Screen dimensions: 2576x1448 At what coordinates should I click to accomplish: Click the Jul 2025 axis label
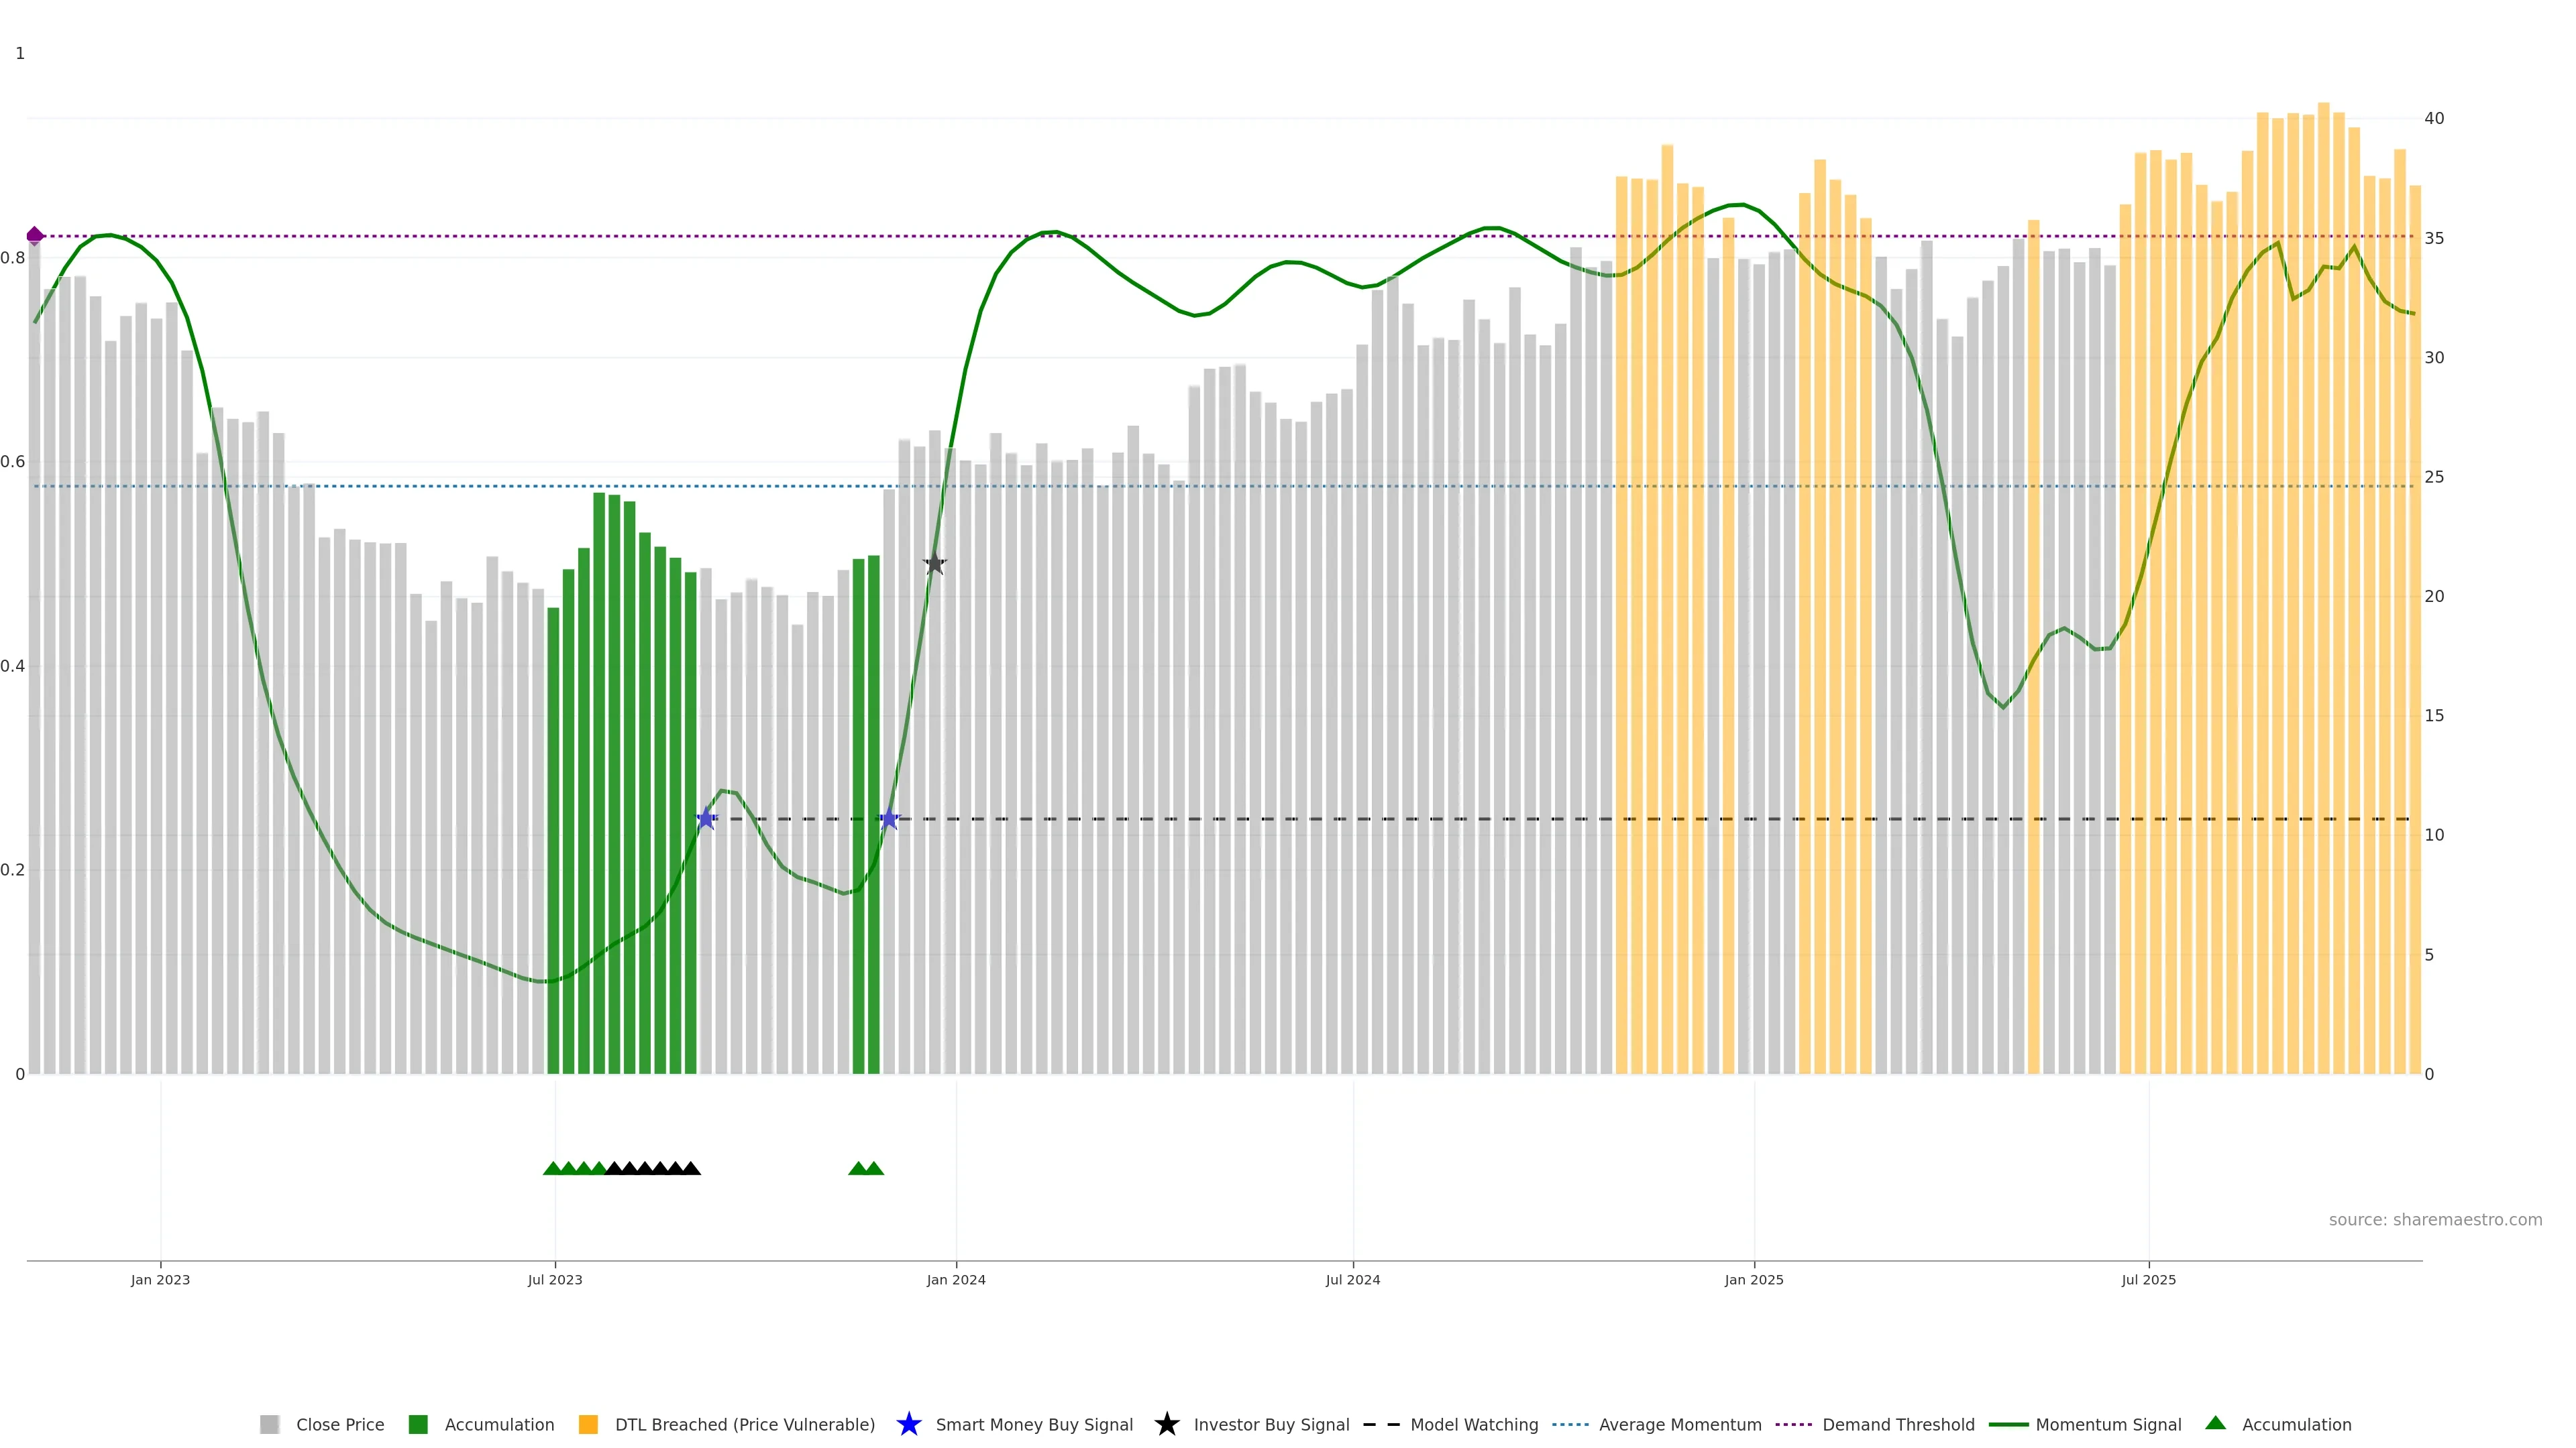pos(2148,1279)
